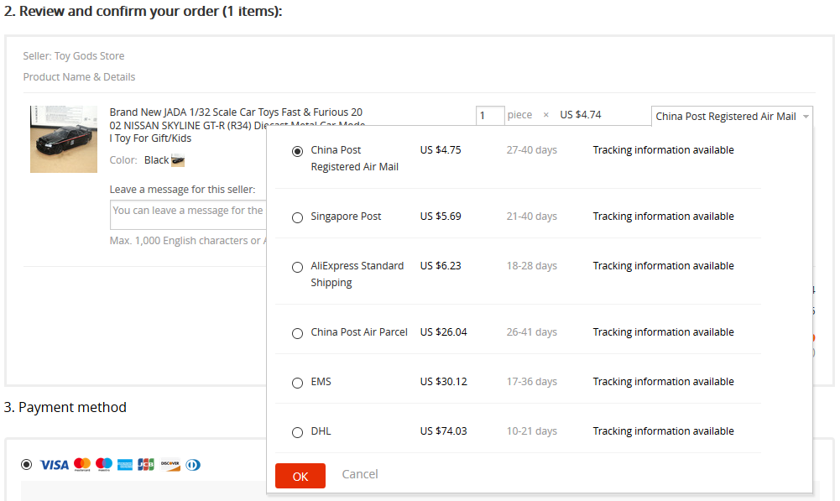Confirm shipping choice with OK button
This screenshot has height=501, width=840.
(x=300, y=476)
